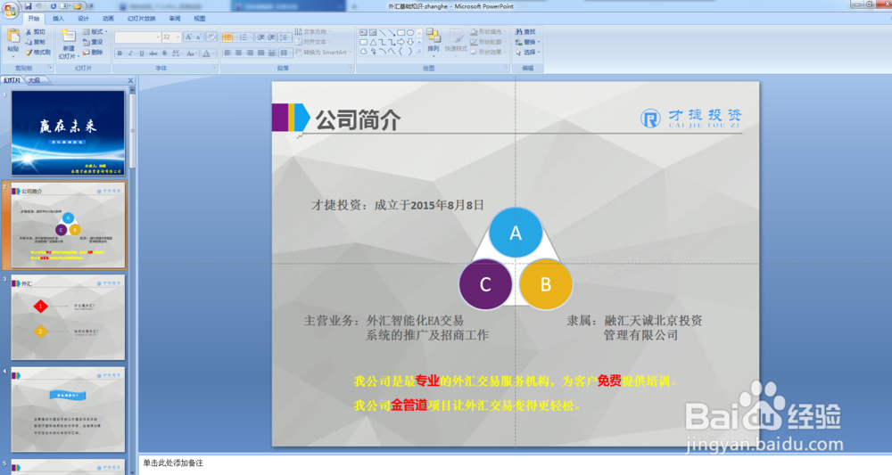Viewport: 892px width, 475px height.
Task: Save via Quick Access save icon
Action: [28, 6]
